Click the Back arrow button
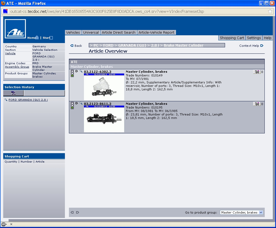Image resolution: width=276 pixels, height=228 pixels. click(76, 46)
